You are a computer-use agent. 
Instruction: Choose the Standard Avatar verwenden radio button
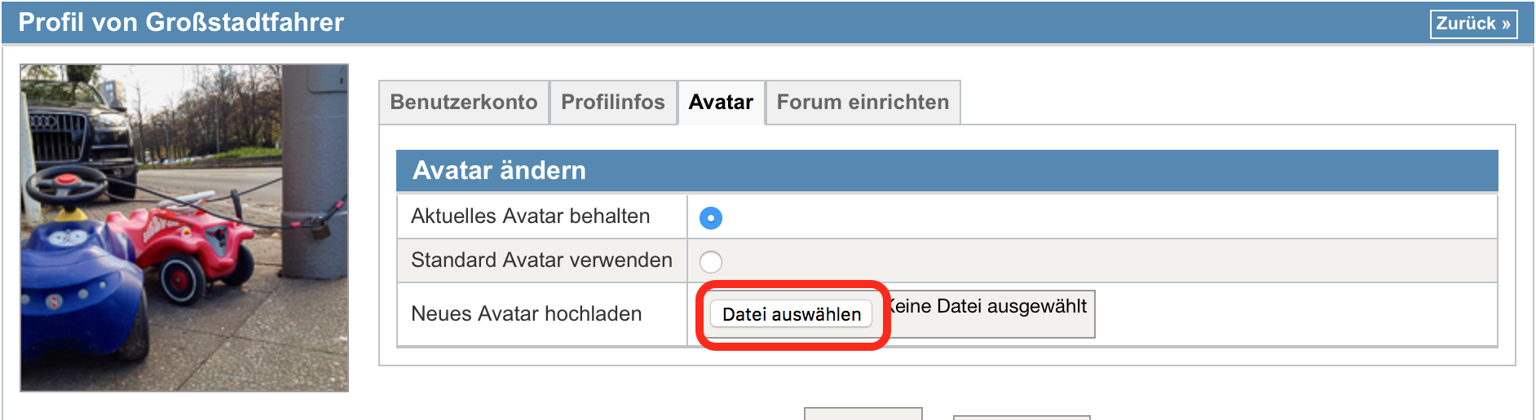point(711,262)
